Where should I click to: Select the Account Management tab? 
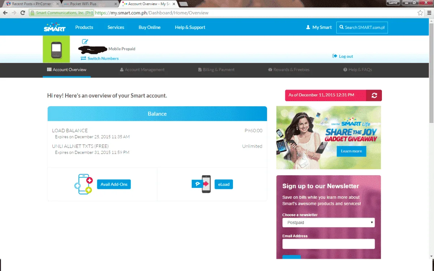142,70
